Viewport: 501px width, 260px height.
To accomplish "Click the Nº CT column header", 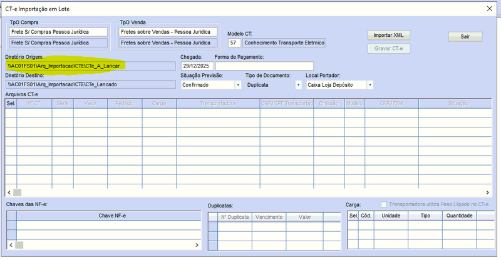I will point(34,104).
